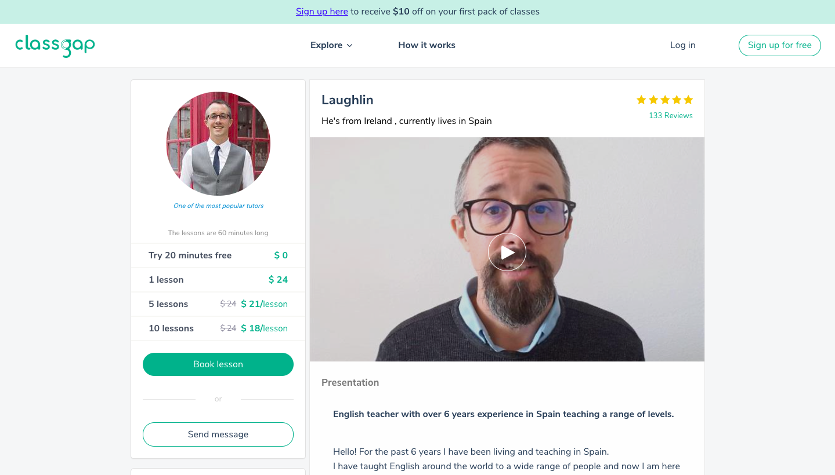Choose the 1 lesson pricing row

point(218,280)
